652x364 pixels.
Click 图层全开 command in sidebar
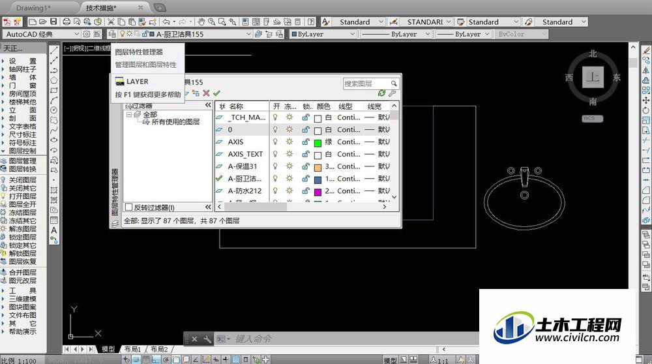coord(22,204)
